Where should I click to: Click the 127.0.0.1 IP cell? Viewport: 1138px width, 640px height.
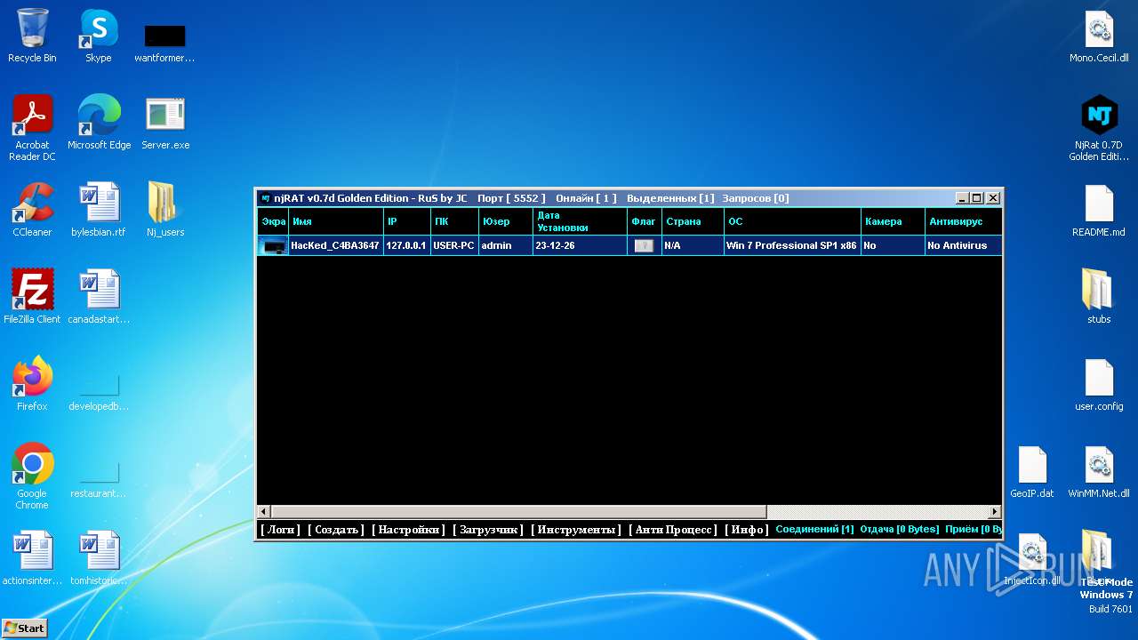[406, 245]
